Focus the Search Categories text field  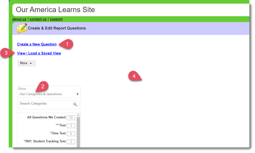[45, 104]
